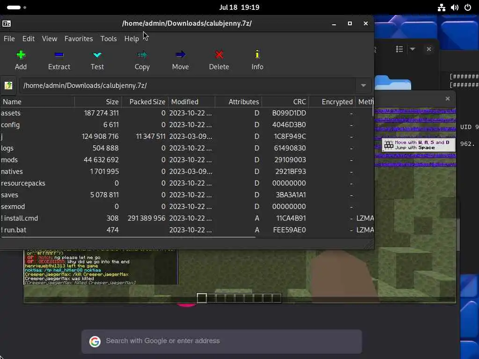Click the Test archive icon

pos(97,55)
